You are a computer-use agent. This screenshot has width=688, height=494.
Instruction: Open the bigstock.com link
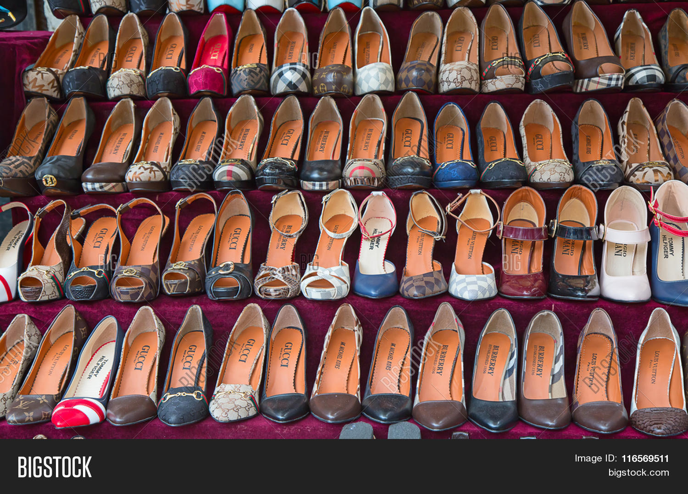638,473
